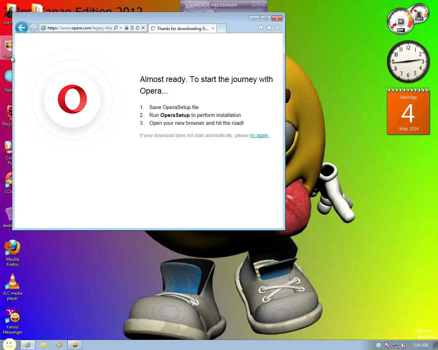
Task: Click the red Opera logo
Action: [x=72, y=99]
